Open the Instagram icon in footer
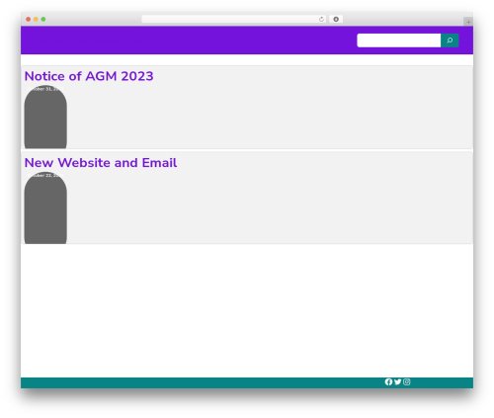 407,381
